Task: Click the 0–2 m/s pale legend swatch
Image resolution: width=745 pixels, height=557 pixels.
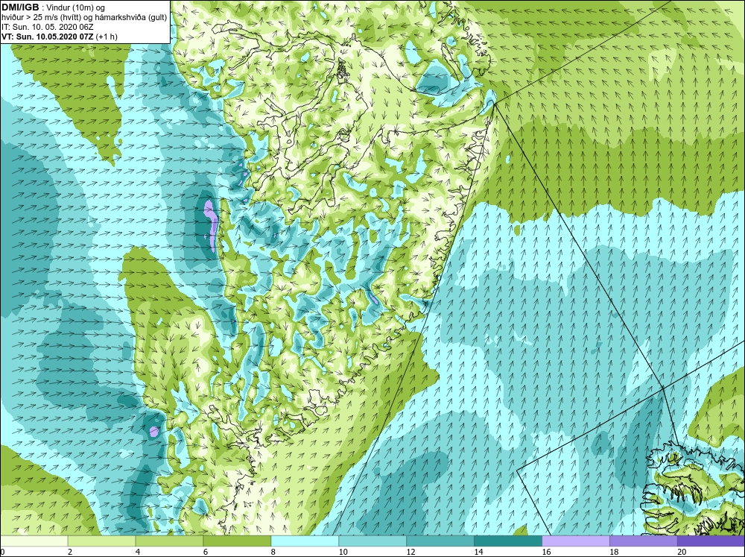Action: 34,541
